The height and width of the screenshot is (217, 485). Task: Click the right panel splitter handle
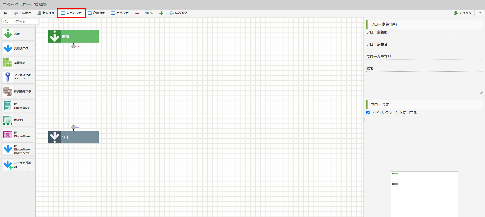(x=365, y=120)
